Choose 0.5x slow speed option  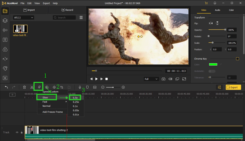pyautogui.click(x=75, y=98)
